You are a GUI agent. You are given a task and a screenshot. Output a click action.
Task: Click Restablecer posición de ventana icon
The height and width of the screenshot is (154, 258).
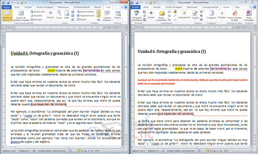[98, 20]
